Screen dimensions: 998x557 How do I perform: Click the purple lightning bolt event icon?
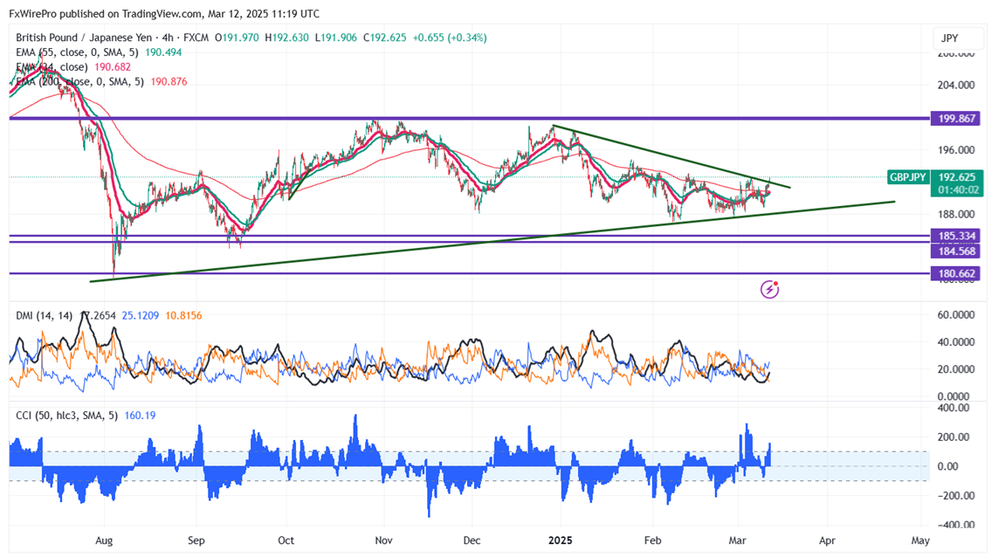tap(769, 290)
